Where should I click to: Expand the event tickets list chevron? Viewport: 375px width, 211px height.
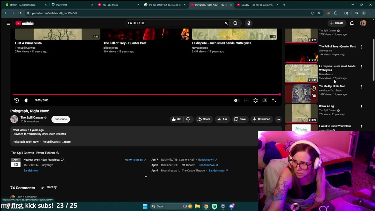pos(146,177)
